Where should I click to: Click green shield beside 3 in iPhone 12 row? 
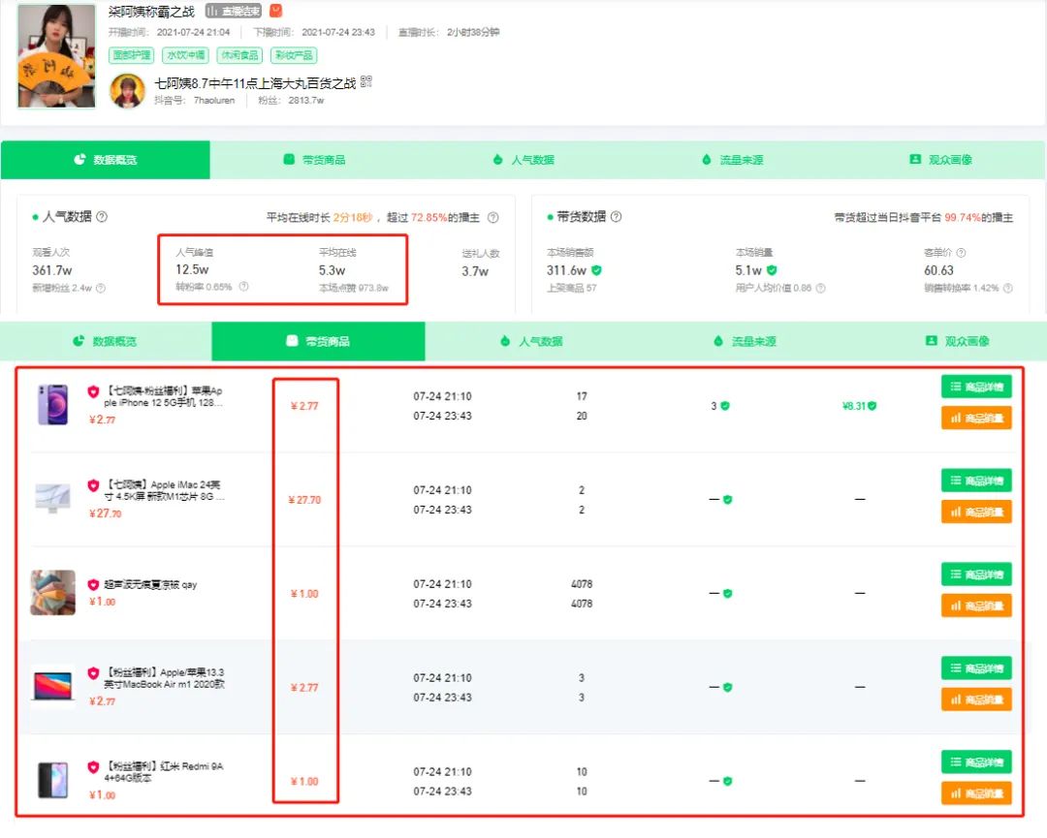click(725, 406)
